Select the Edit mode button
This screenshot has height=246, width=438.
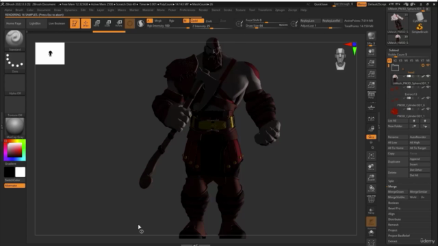pos(75,23)
